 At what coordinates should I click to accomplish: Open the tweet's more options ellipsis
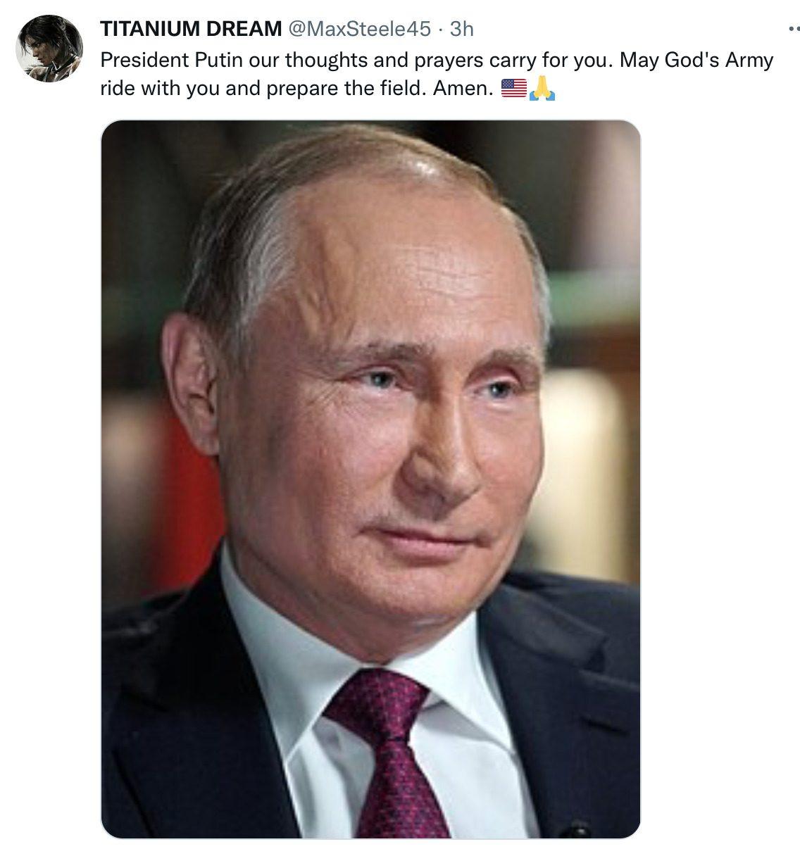point(794,29)
